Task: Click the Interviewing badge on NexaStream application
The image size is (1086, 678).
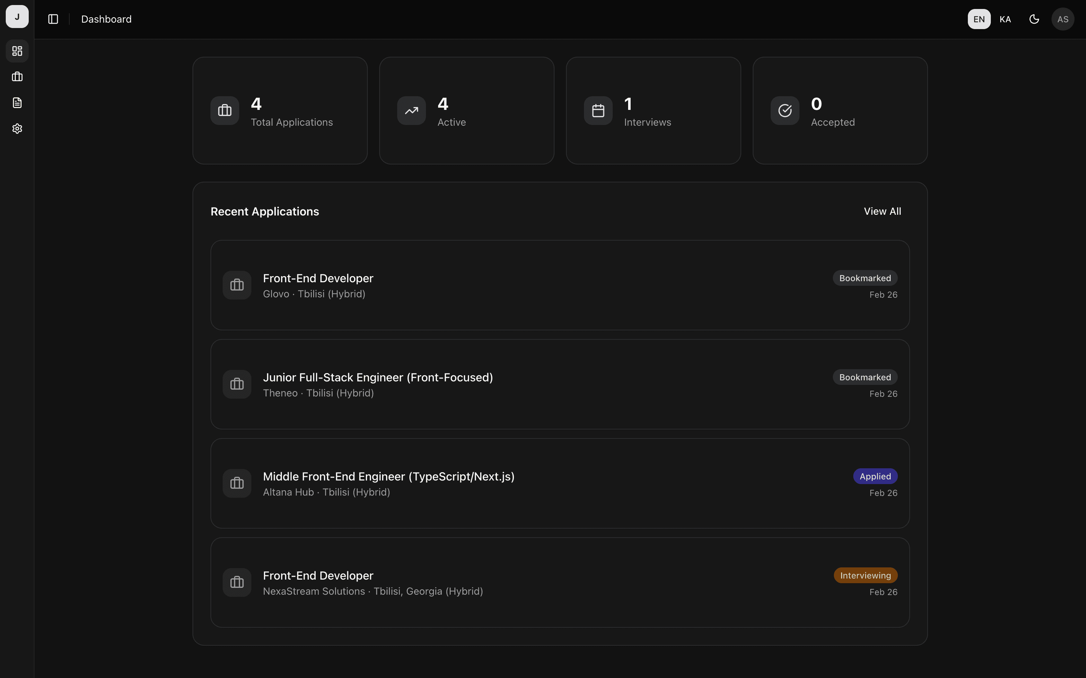Action: click(865, 575)
